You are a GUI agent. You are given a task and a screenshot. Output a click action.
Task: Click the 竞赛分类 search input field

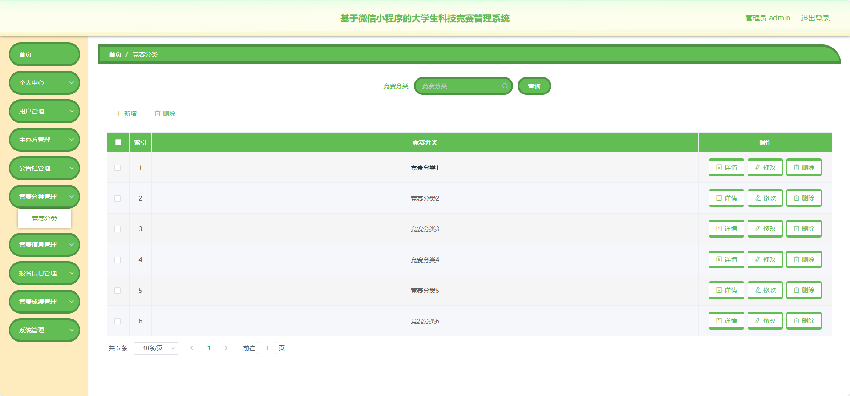[x=463, y=86]
